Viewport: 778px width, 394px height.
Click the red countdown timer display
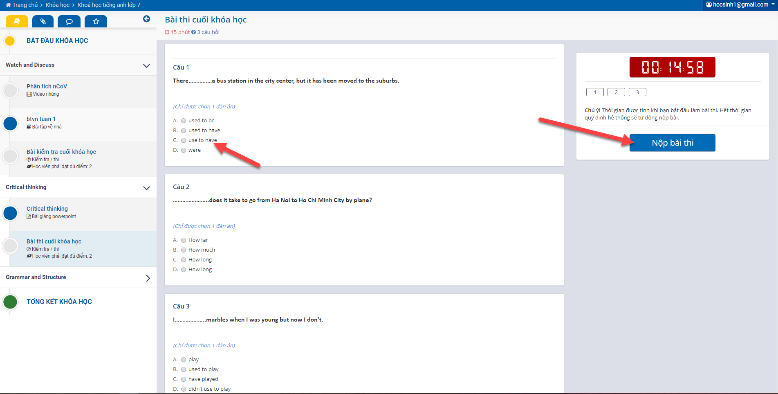(672, 67)
